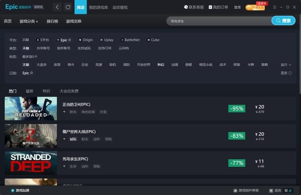
Task: Select the Uplay platform filter
Action: point(107,40)
